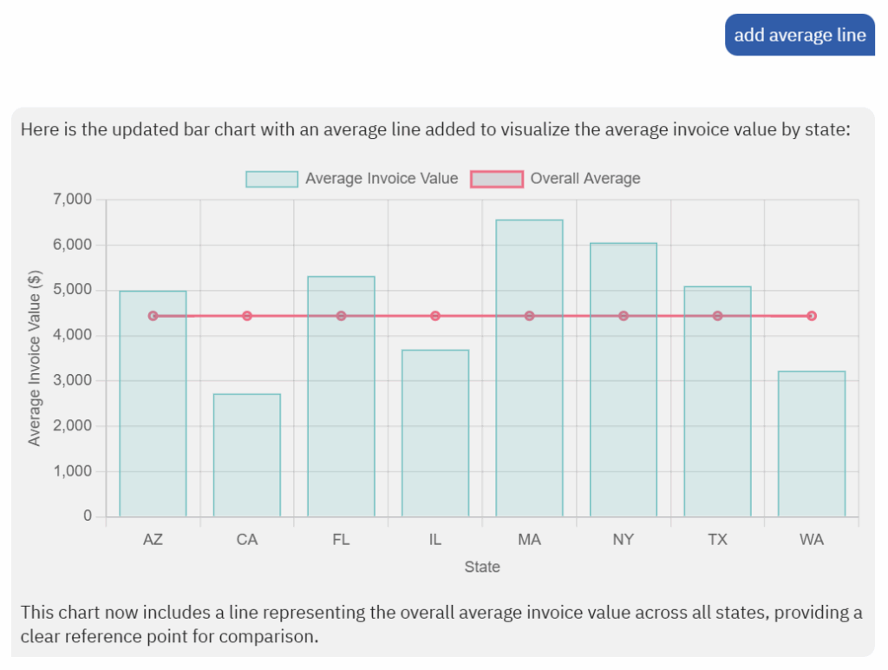Image resolution: width=888 pixels, height=670 pixels.
Task: Click the teal legend swatch
Action: (x=270, y=179)
